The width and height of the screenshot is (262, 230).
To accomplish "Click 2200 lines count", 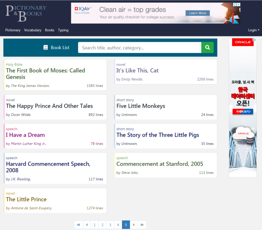I will 205,79.
